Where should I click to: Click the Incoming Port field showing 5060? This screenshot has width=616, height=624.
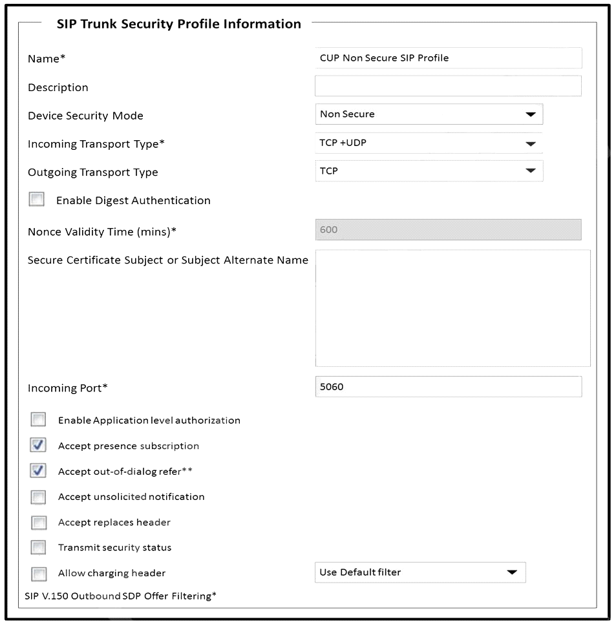(449, 386)
